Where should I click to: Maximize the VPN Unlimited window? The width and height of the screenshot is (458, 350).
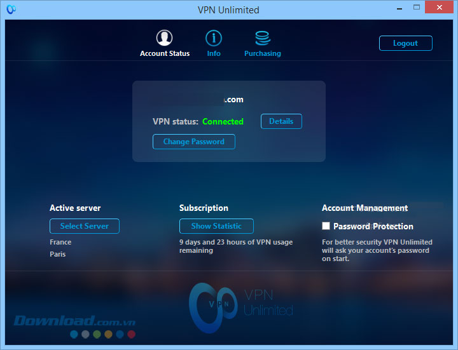417,8
